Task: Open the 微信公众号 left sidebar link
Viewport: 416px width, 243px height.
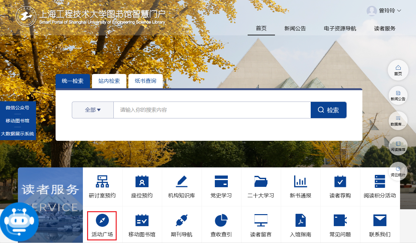Action: pos(18,108)
